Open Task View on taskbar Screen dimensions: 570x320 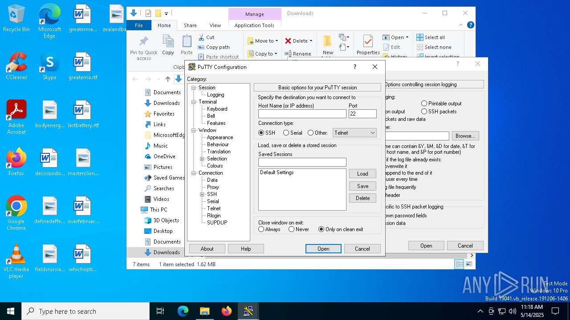[x=160, y=311]
